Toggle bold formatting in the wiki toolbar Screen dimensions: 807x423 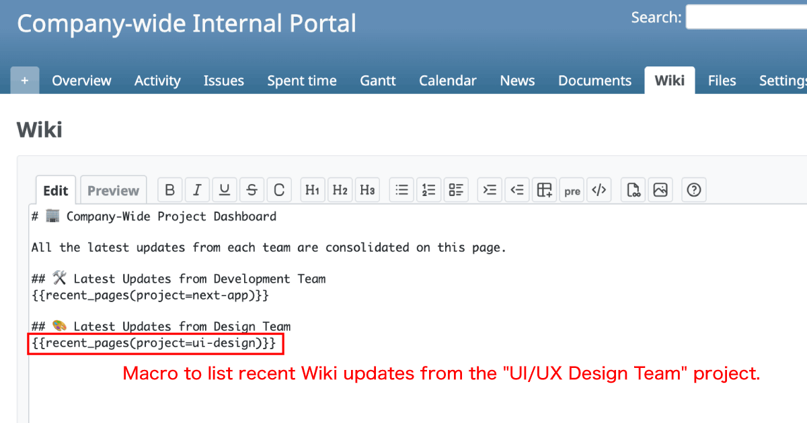click(169, 189)
